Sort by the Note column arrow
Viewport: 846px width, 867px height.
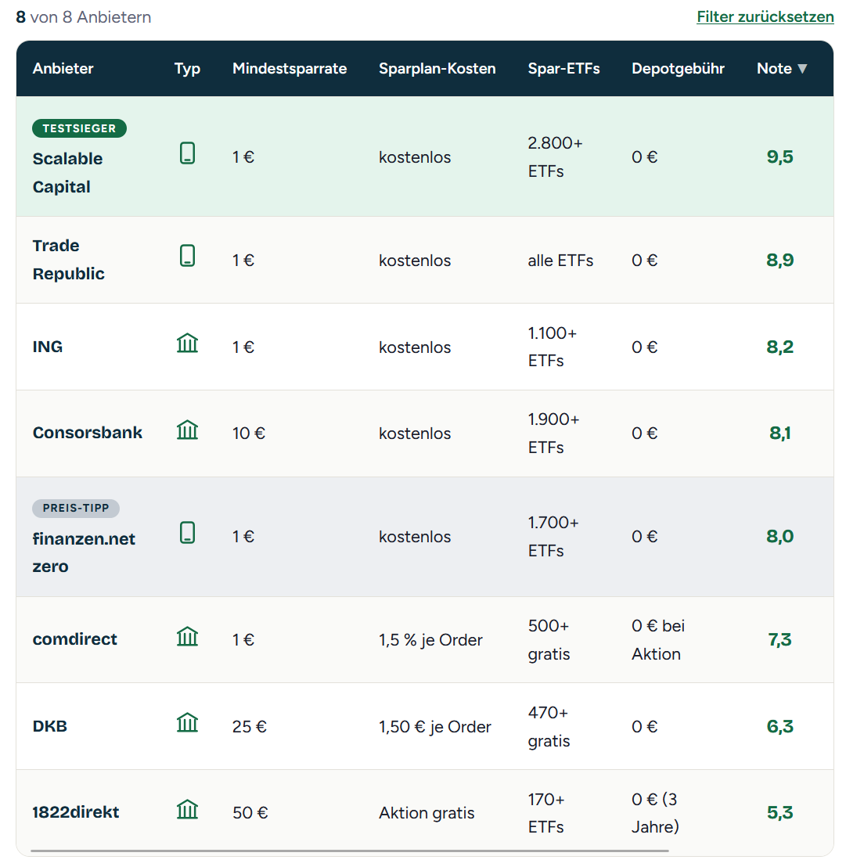802,69
